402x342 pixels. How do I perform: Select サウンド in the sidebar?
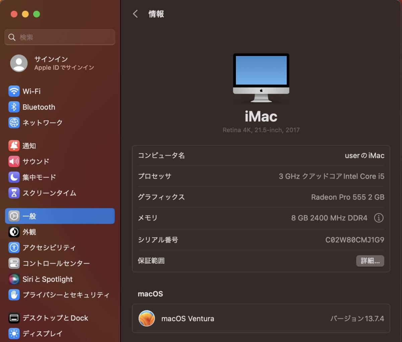pos(60,162)
